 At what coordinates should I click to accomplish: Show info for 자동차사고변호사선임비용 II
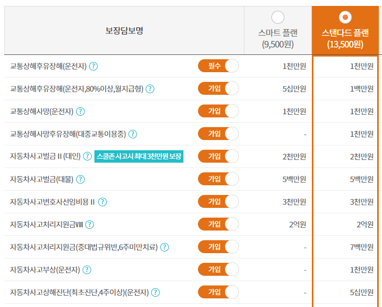click(103, 202)
